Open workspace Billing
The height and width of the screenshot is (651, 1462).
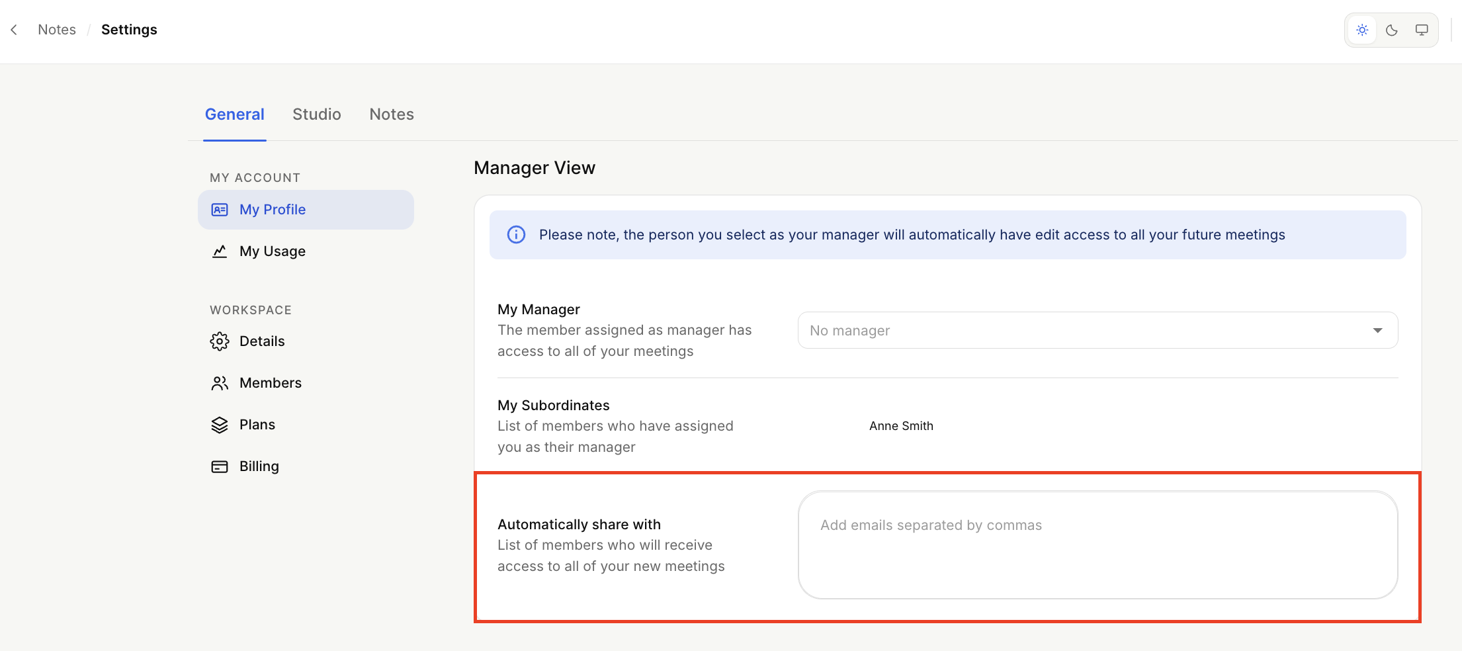(306, 466)
